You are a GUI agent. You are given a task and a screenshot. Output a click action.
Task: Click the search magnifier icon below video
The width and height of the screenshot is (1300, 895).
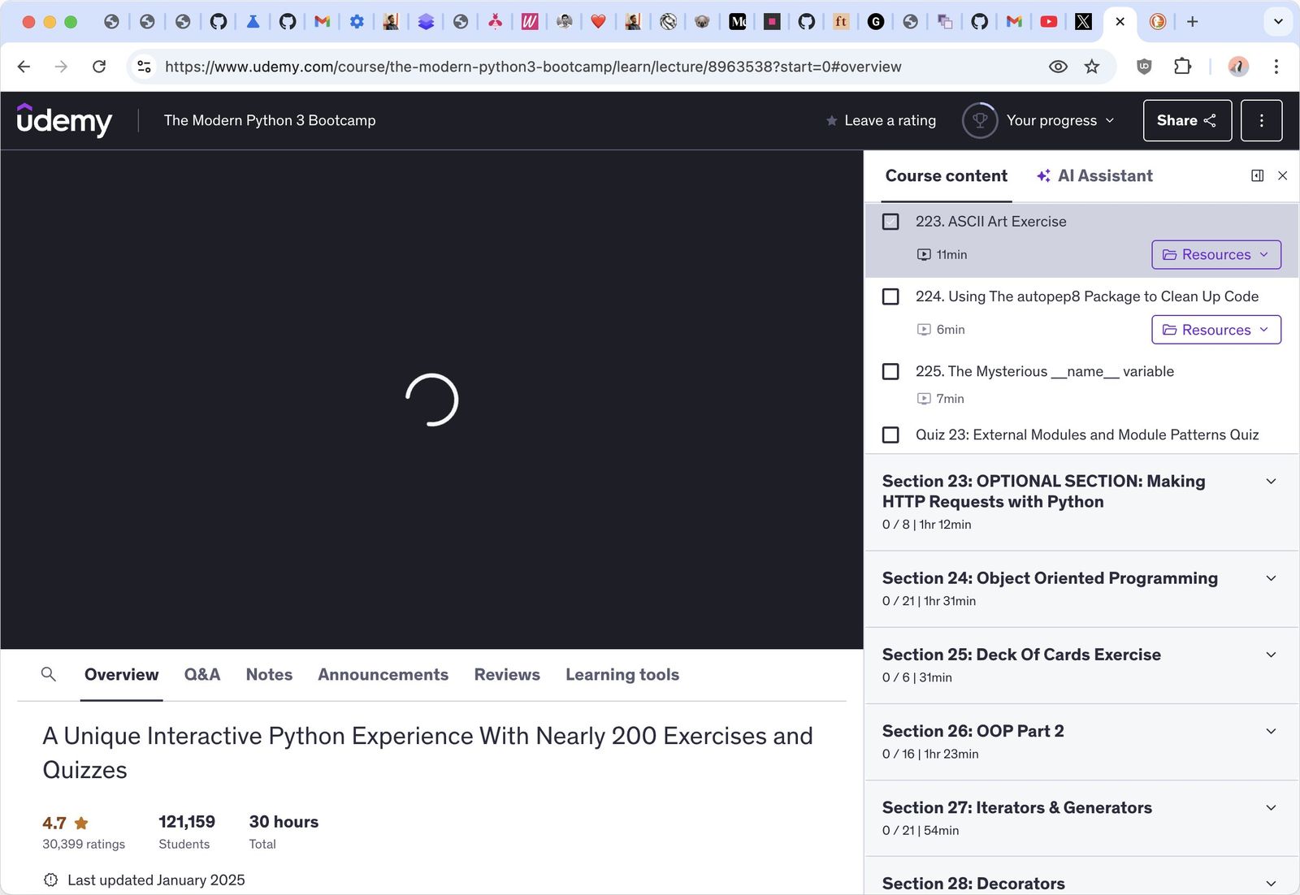pos(49,674)
